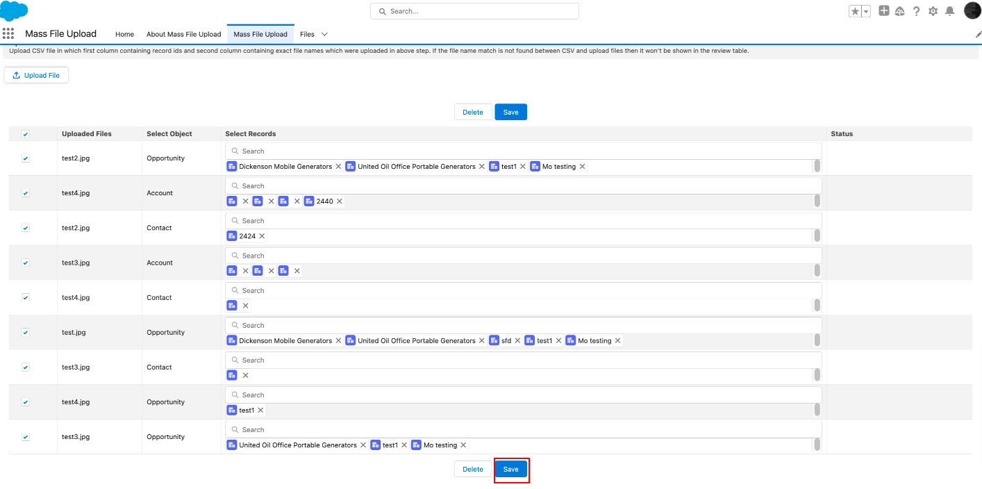Image resolution: width=982 pixels, height=489 pixels.
Task: Click the global Search box
Action: click(474, 11)
